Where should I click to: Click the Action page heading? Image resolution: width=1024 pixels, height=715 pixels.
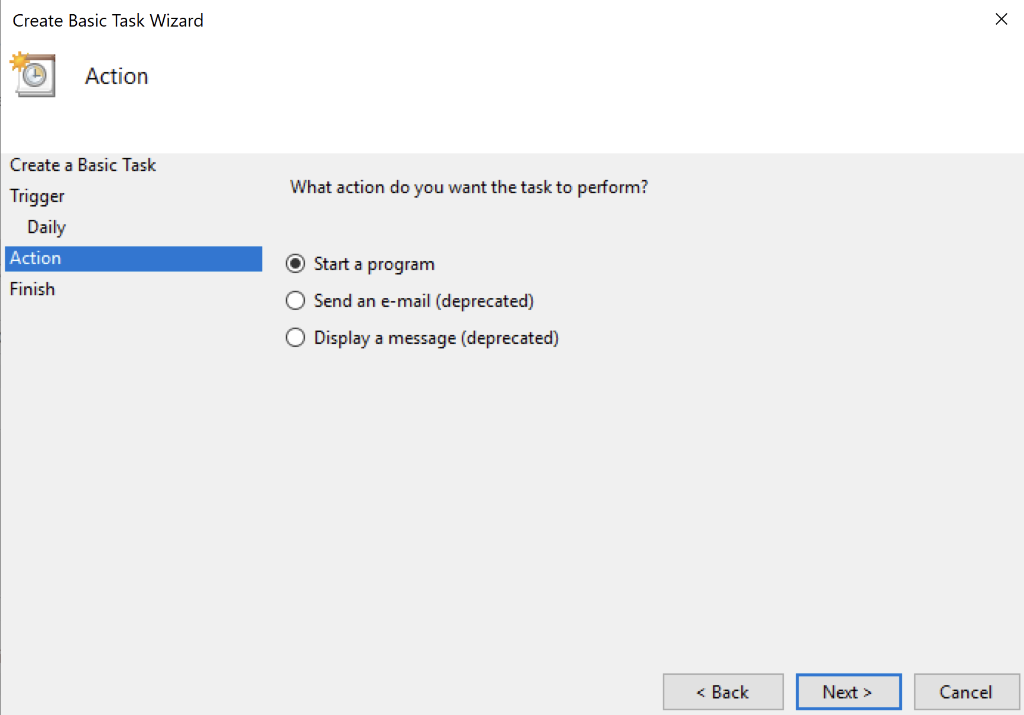coord(116,76)
